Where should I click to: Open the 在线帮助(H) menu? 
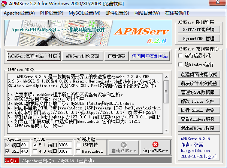177,13
